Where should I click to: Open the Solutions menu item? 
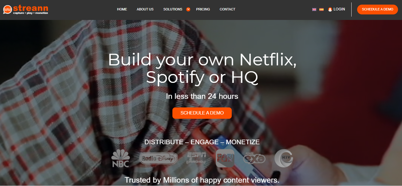click(x=173, y=9)
